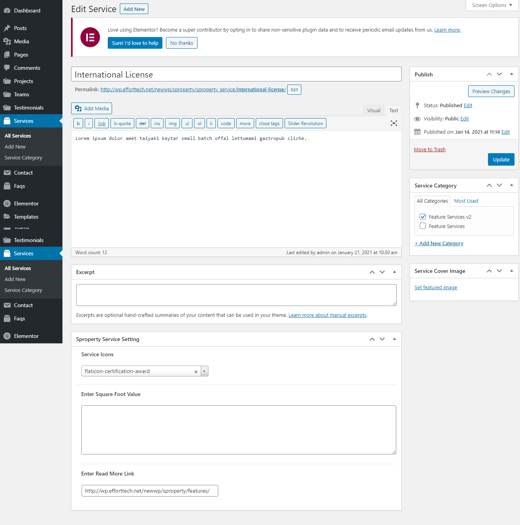Select the Most Used categories tab
The image size is (520, 525).
click(x=466, y=201)
